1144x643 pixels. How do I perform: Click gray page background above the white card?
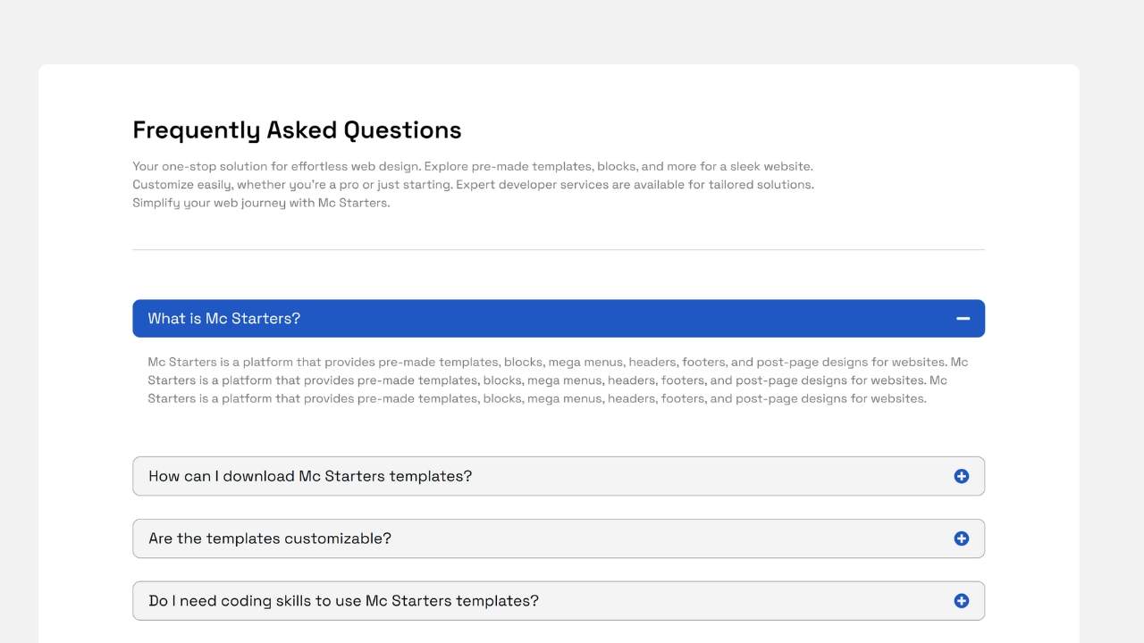click(x=572, y=31)
